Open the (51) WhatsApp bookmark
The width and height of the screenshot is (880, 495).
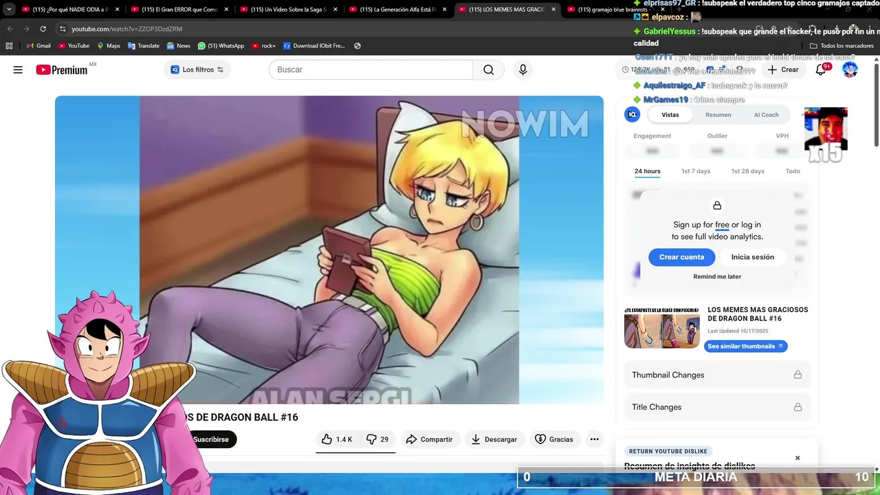coord(221,46)
